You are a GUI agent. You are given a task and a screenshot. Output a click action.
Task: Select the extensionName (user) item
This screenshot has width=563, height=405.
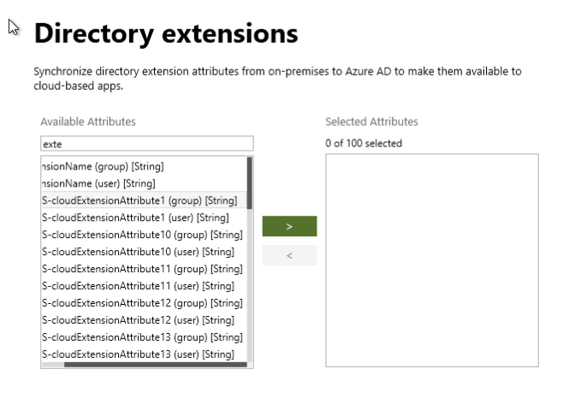tap(98, 183)
